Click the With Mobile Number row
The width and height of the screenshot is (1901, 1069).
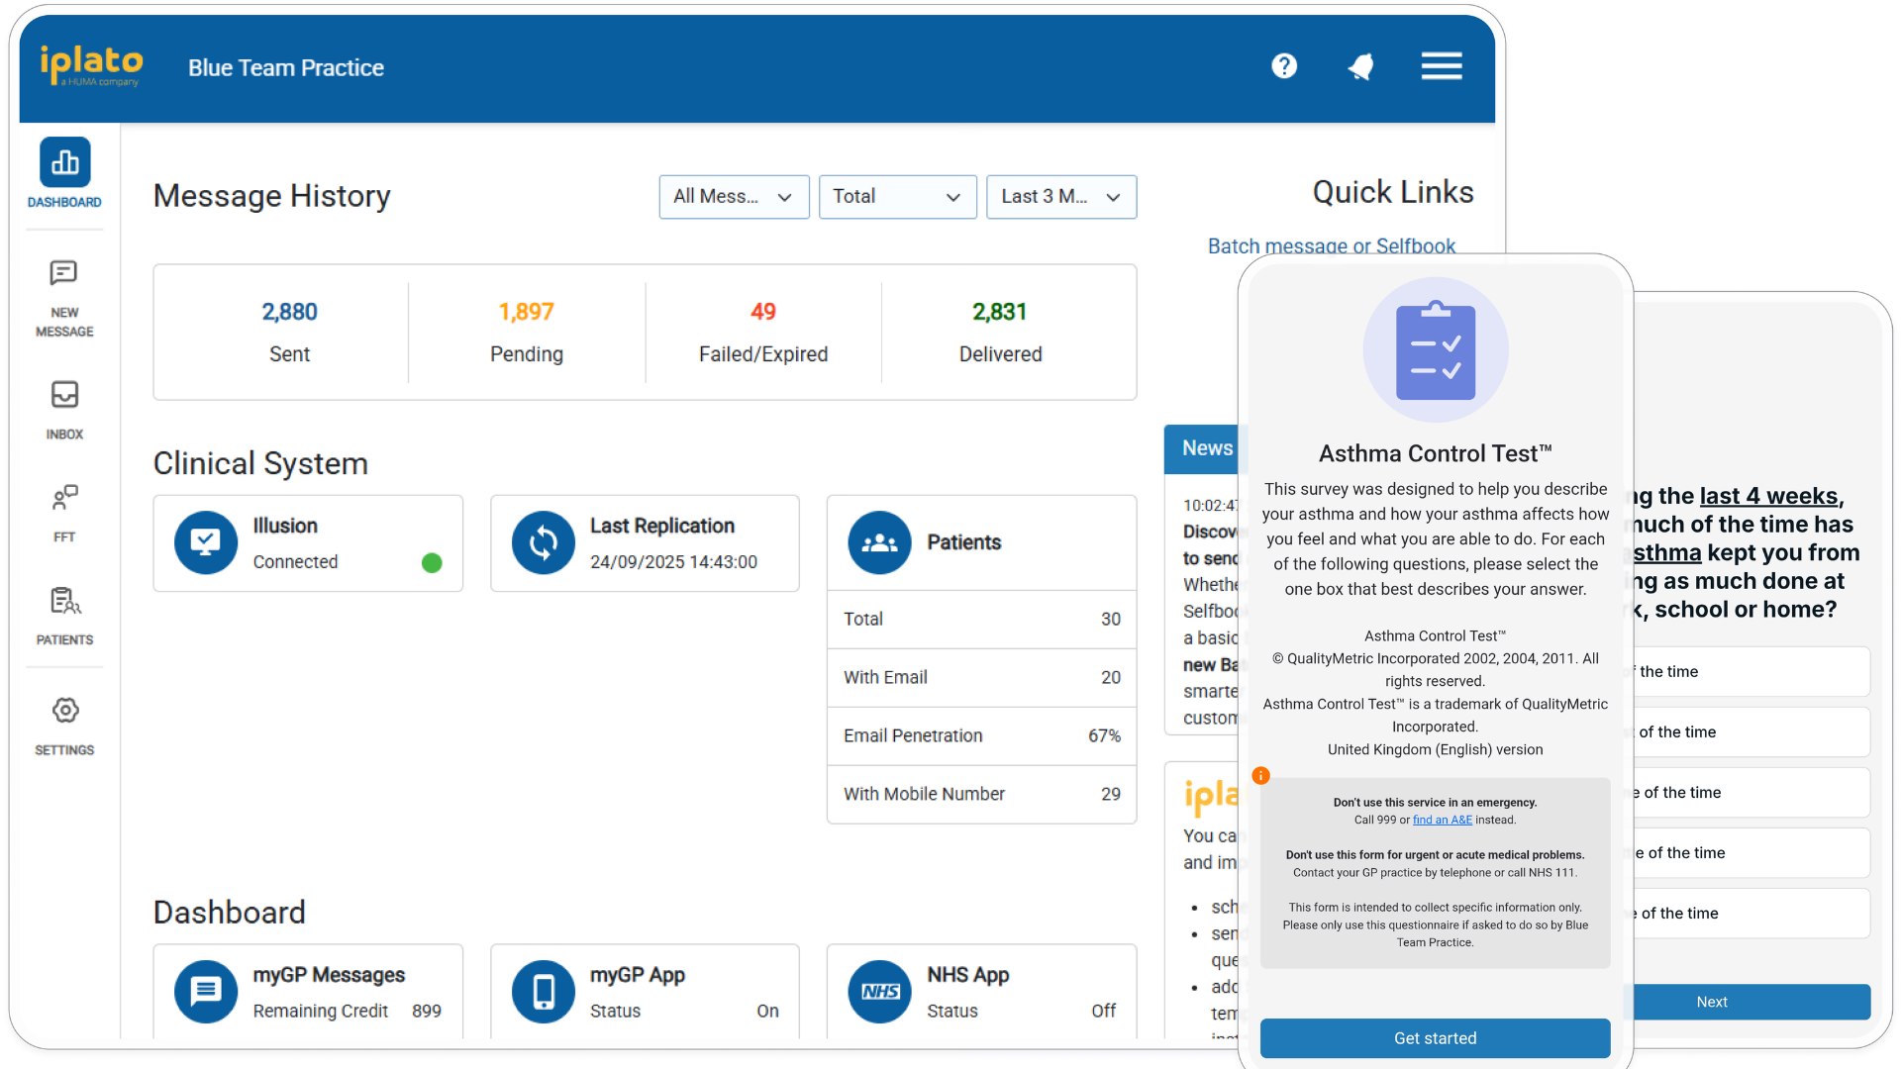pyautogui.click(x=981, y=794)
